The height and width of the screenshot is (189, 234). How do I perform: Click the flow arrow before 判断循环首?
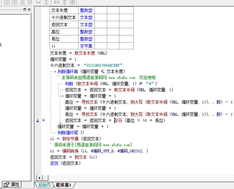[x=55, y=72]
